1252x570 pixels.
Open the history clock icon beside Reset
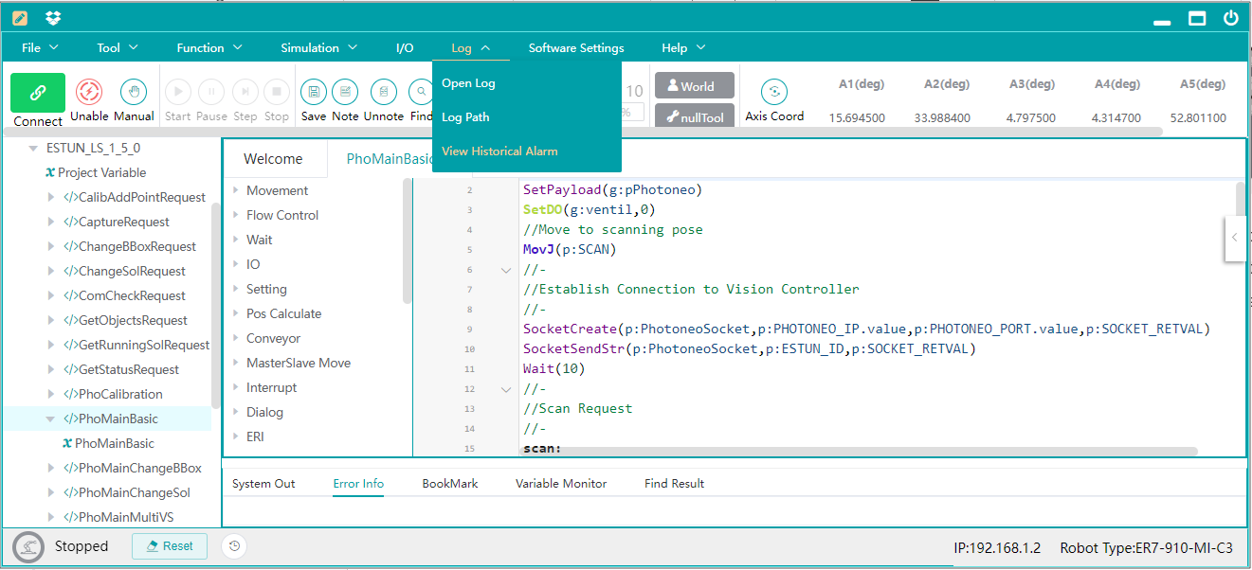click(234, 545)
